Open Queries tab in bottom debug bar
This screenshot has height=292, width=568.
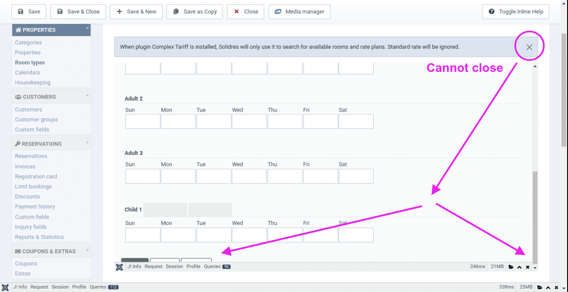pyautogui.click(x=98, y=287)
